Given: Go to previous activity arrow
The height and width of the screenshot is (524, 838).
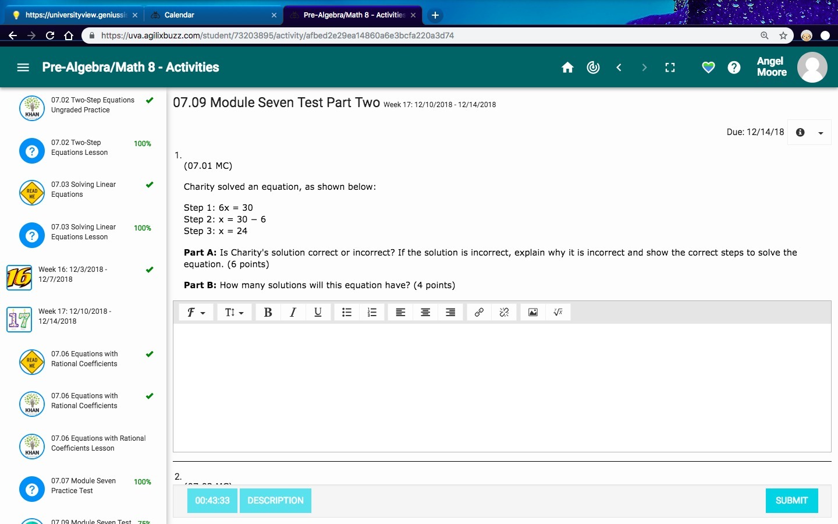Looking at the screenshot, I should tap(619, 68).
